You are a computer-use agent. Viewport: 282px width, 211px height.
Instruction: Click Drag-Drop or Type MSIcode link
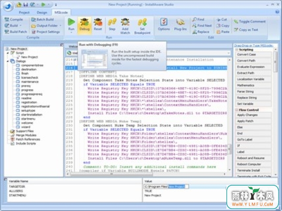tap(253, 45)
